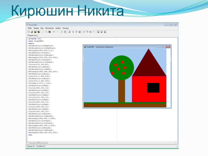The image size is (208, 156).
Task: Open the Правка menu
Action: [36, 28]
